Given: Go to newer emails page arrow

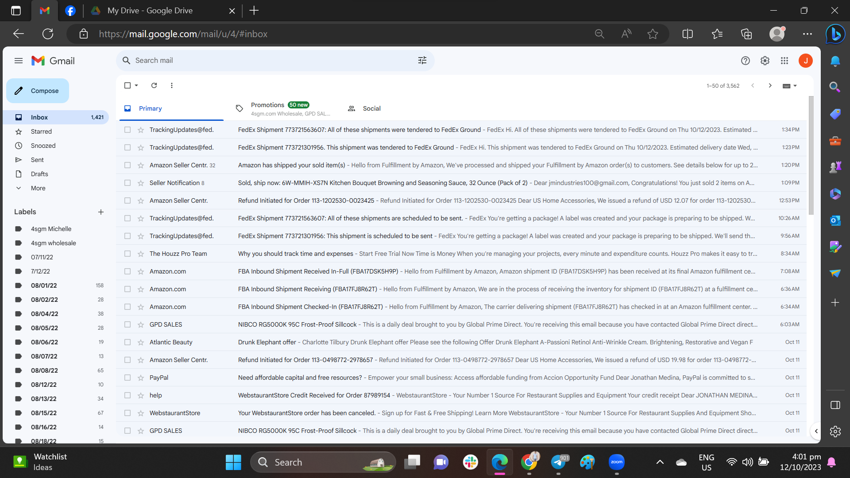Looking at the screenshot, I should coord(753,85).
